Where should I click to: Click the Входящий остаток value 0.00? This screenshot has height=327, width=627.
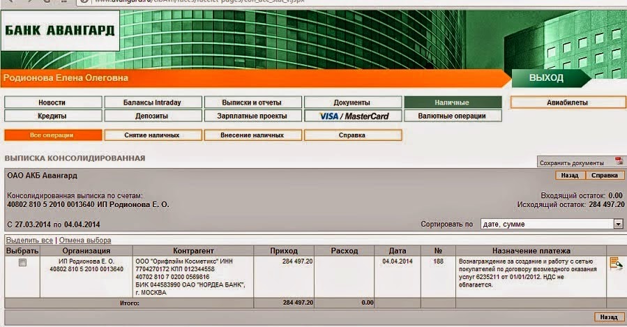click(x=616, y=195)
